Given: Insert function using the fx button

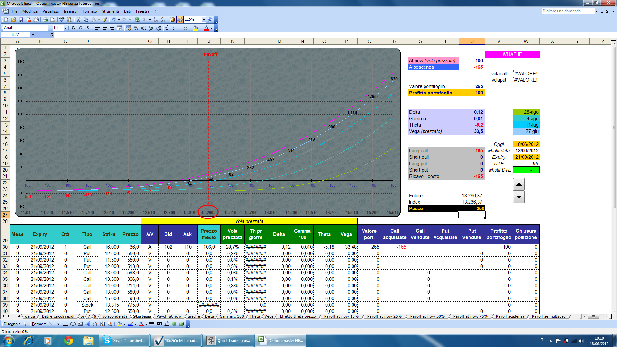Looking at the screenshot, I should (x=52, y=35).
